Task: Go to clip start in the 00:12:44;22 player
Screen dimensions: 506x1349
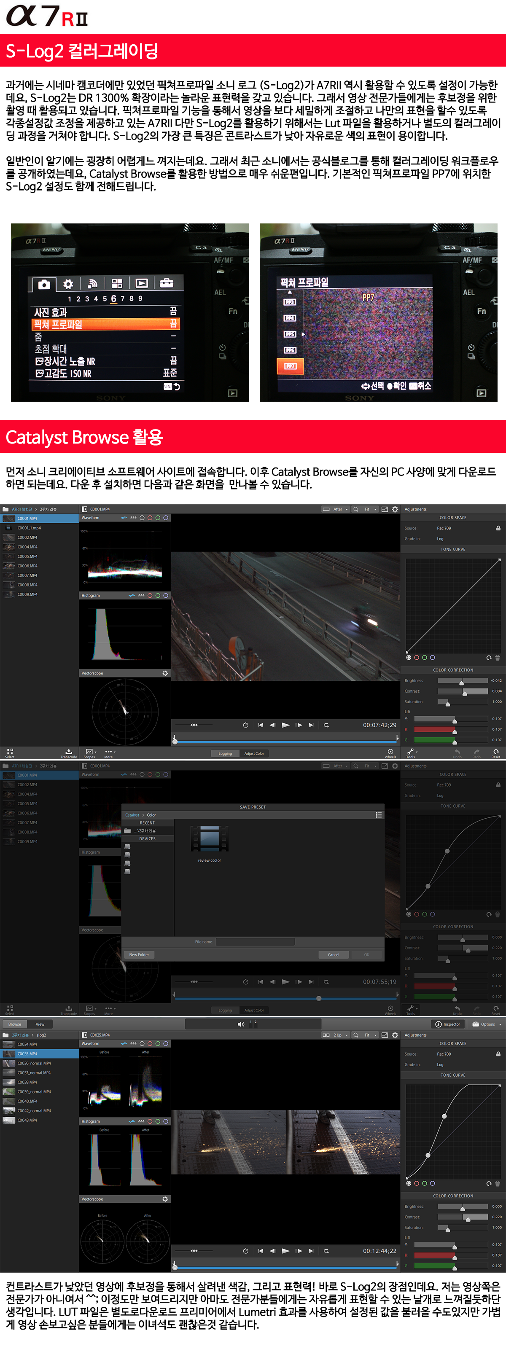Action: coord(260,1250)
